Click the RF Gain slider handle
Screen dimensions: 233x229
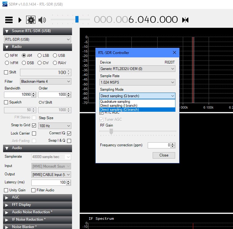coord(111,131)
